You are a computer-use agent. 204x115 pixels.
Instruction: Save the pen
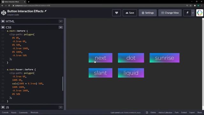coord(130,13)
